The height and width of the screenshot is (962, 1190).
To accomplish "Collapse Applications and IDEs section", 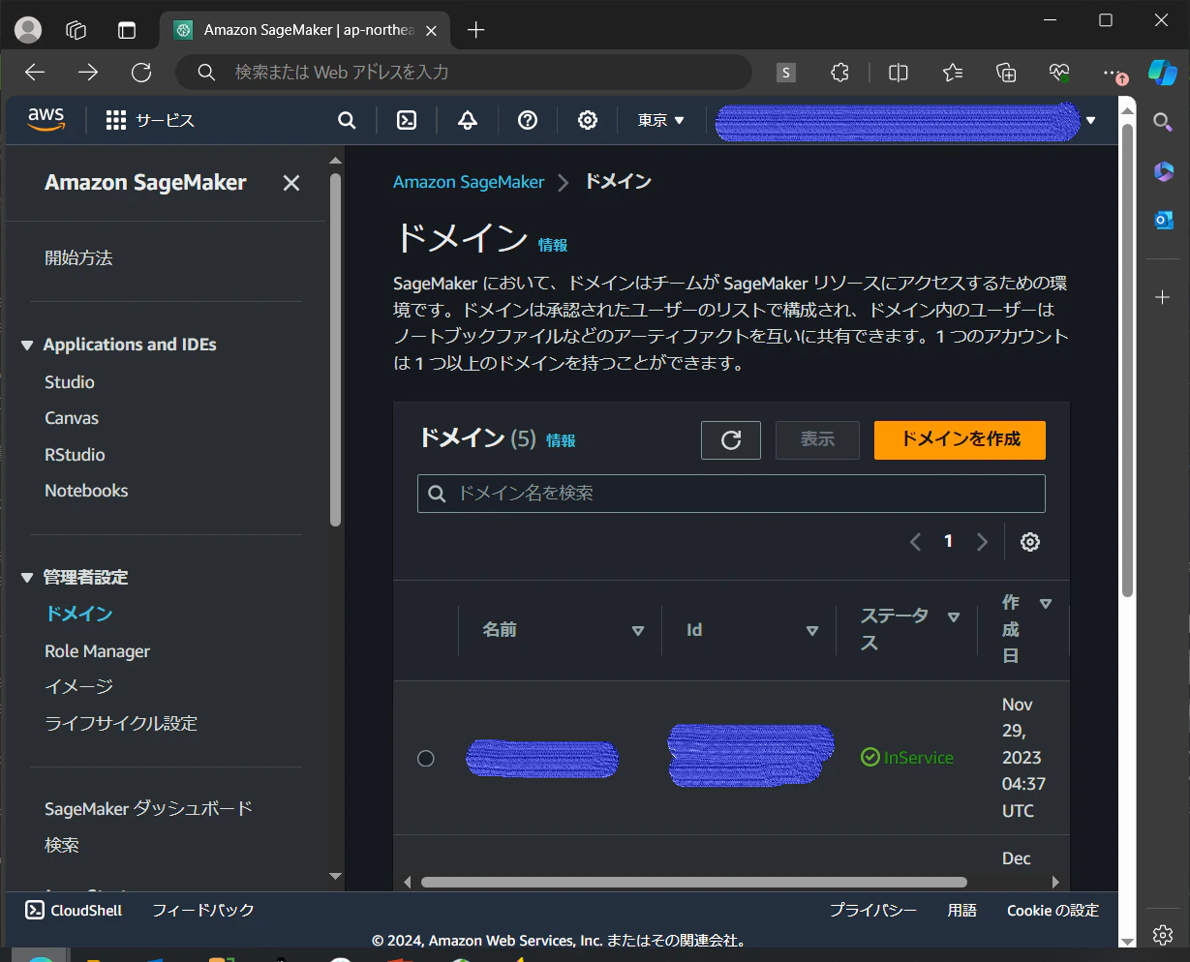I will (27, 346).
